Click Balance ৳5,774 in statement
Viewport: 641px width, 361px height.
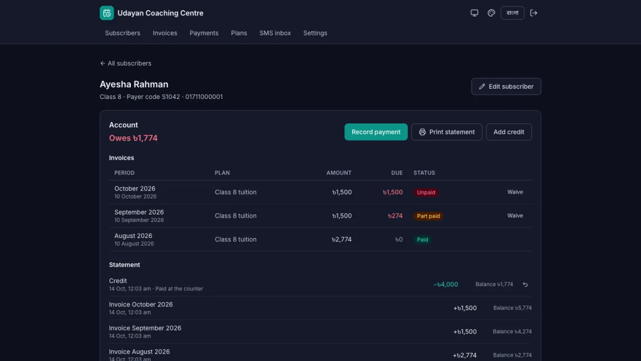point(512,308)
